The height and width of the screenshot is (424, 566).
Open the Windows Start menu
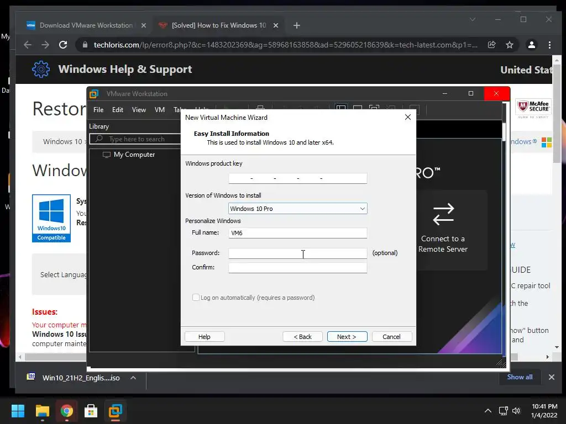coord(18,411)
